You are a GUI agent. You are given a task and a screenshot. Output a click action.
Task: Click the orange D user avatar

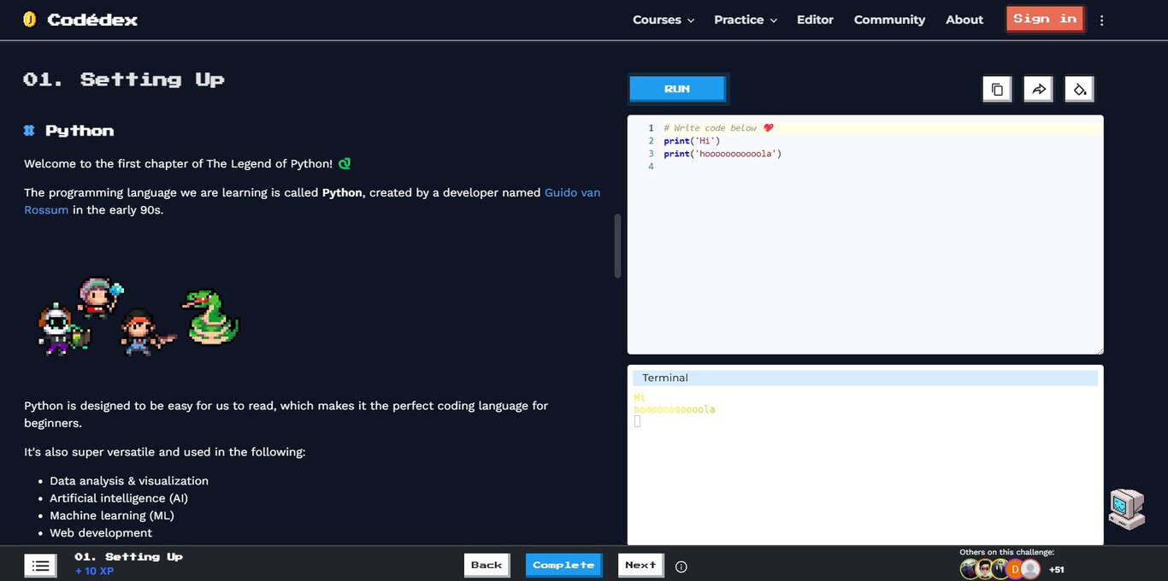coord(1015,569)
